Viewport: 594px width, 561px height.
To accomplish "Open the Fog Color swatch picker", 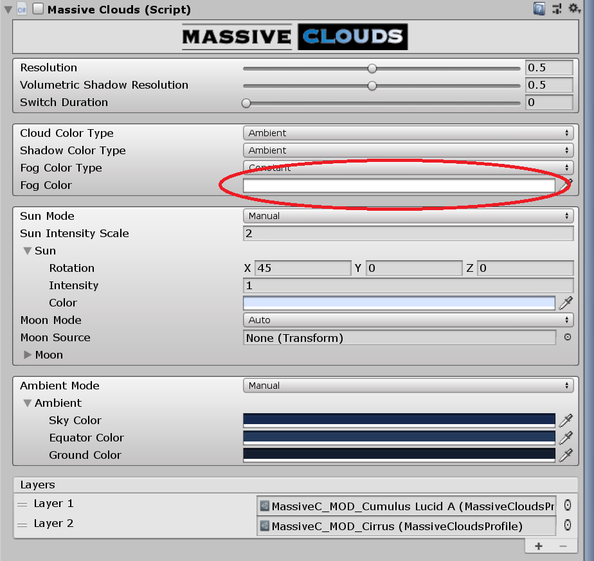I will pyautogui.click(x=399, y=186).
